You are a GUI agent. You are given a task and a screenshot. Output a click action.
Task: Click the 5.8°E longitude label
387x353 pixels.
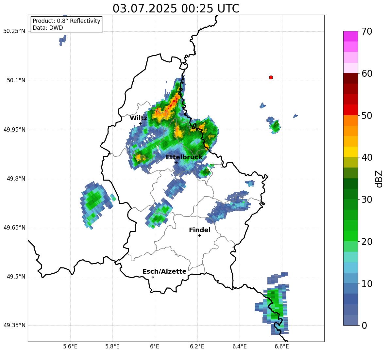click(x=112, y=346)
